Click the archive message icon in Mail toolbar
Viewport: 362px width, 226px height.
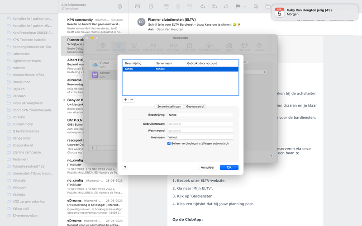pyautogui.click(x=166, y=6)
